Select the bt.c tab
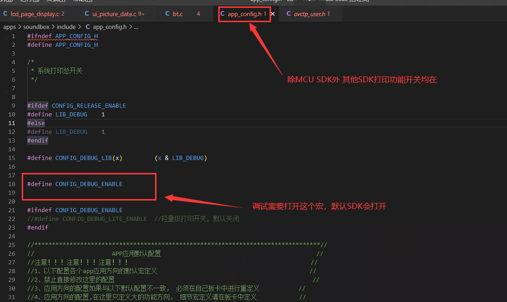The height and width of the screenshot is (302, 507). tap(182, 14)
